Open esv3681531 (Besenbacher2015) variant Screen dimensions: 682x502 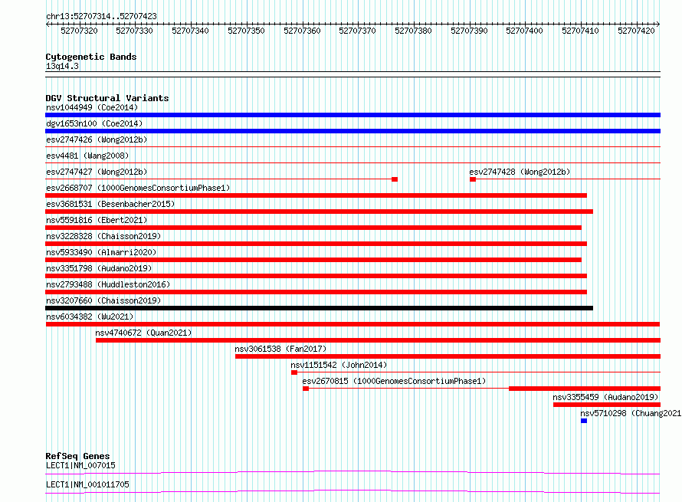(x=110, y=204)
